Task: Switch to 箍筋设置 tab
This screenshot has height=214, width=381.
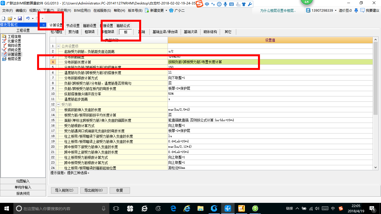Action: [90, 26]
